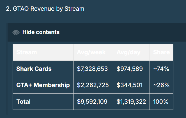The width and height of the screenshot is (186, 118).
Task: Click the heading '2. GTAO Revenue by Stream'
Action: [x=45, y=9]
